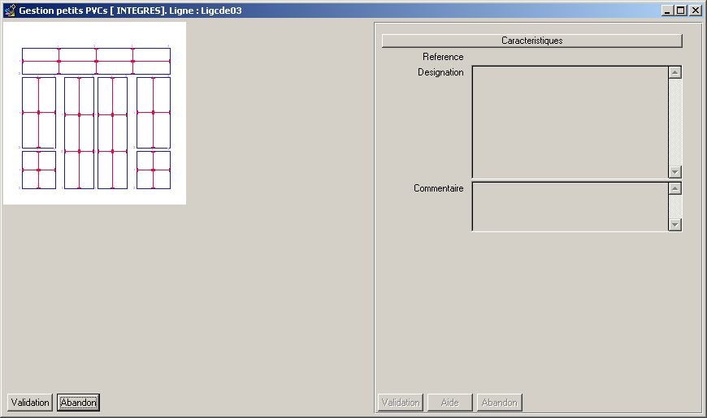The width and height of the screenshot is (707, 418).
Task: Select the top-left tall window panel
Action: [38, 112]
